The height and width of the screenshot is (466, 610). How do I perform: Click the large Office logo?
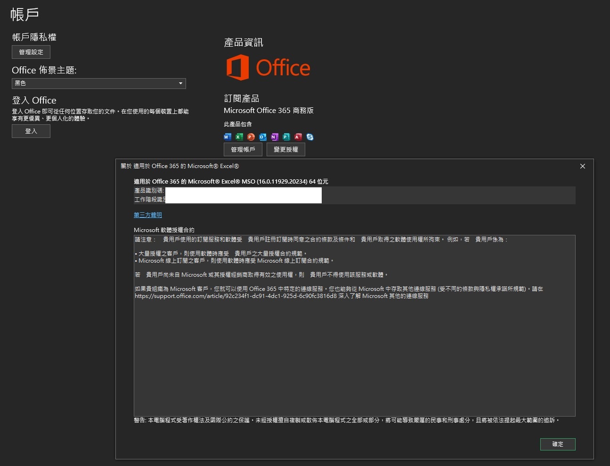click(x=268, y=67)
